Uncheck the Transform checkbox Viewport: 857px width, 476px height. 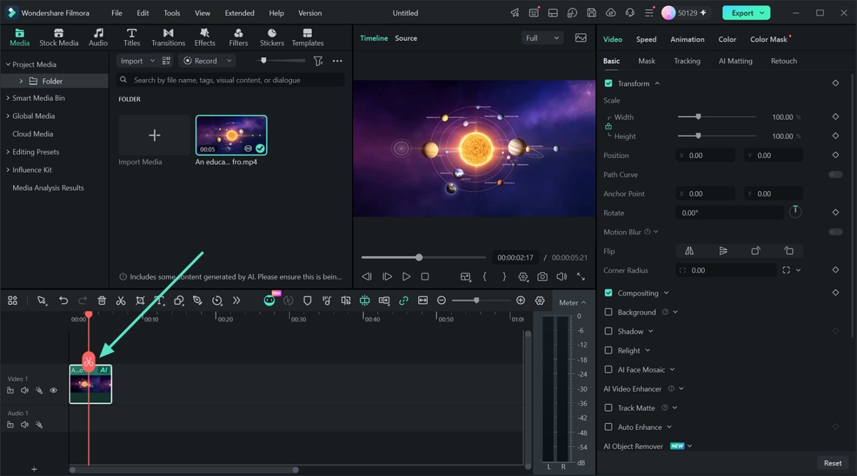(608, 84)
